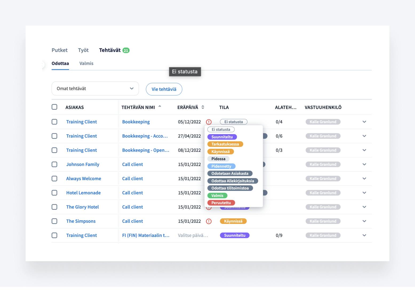Screen dimensions: 415x290
Task: Click Kalle Granlund badge on Bookkeeping row
Action: point(323,122)
